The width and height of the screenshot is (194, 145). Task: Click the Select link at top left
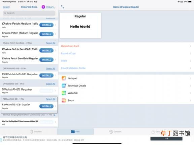pyautogui.click(x=6, y=7)
